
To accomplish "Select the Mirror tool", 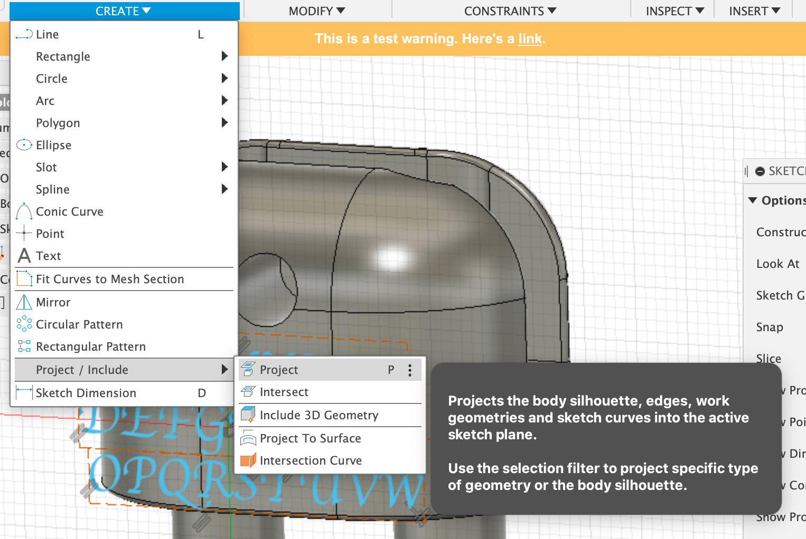I will coord(53,302).
